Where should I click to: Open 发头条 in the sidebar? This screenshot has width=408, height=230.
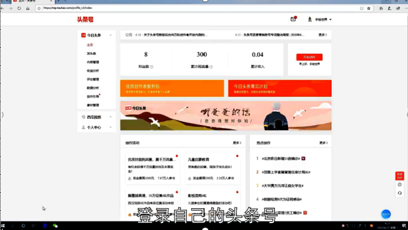(91, 53)
